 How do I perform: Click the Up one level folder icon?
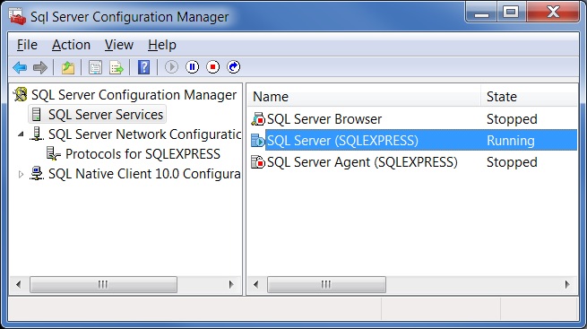coord(68,67)
